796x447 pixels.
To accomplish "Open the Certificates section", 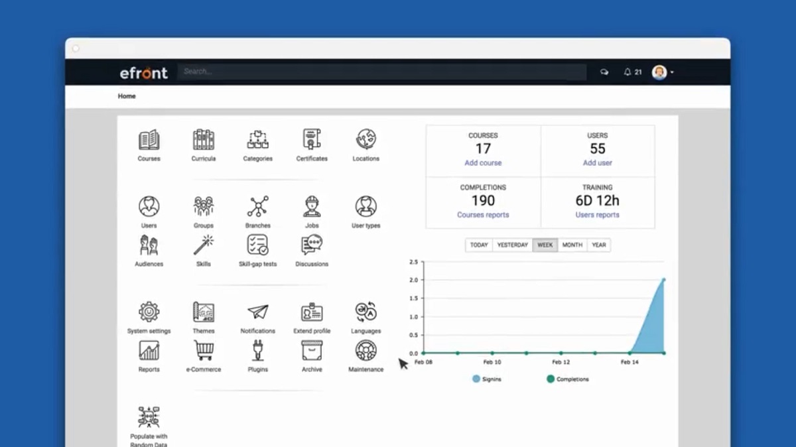I will [x=311, y=141].
